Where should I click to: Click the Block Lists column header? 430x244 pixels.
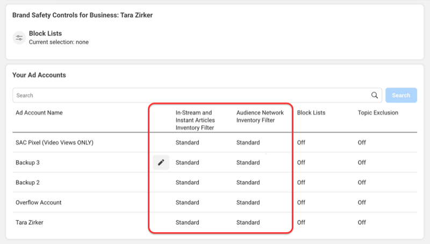pyautogui.click(x=311, y=113)
